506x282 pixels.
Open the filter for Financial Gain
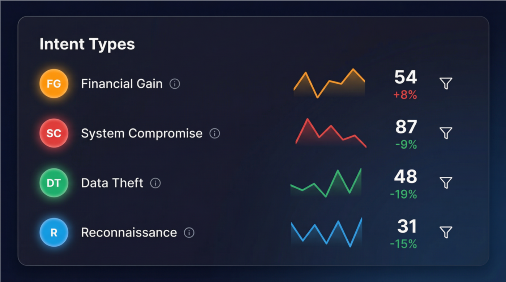446,83
